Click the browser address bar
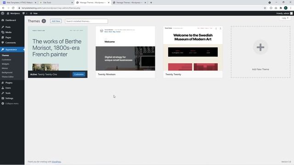Image resolution: width=294 pixels, height=165 pixels. pos(140,8)
